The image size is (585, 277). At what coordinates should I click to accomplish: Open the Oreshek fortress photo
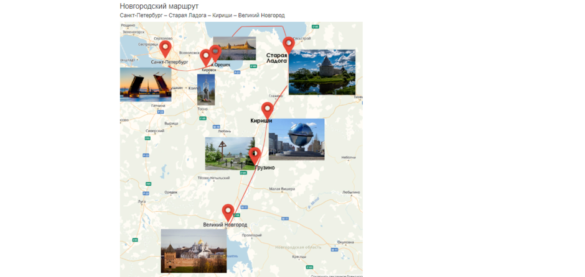234,48
